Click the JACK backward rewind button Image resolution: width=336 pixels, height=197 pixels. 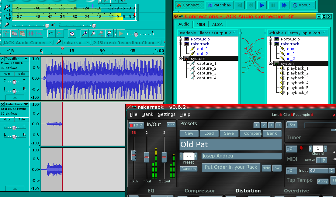tap(251, 5)
